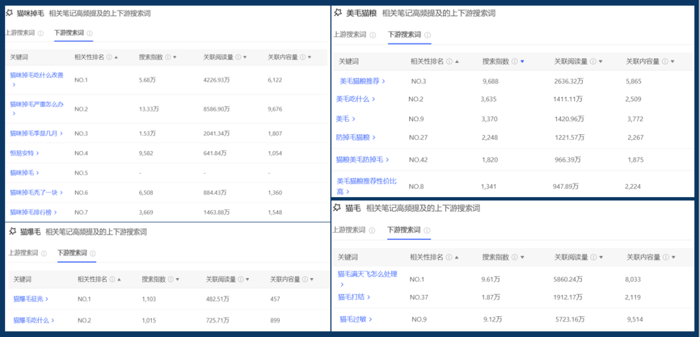Click info icon beside 关联内容量 in 猫咪掉毛 table
Image resolution: width=700 pixels, height=337 pixels.
[303, 57]
